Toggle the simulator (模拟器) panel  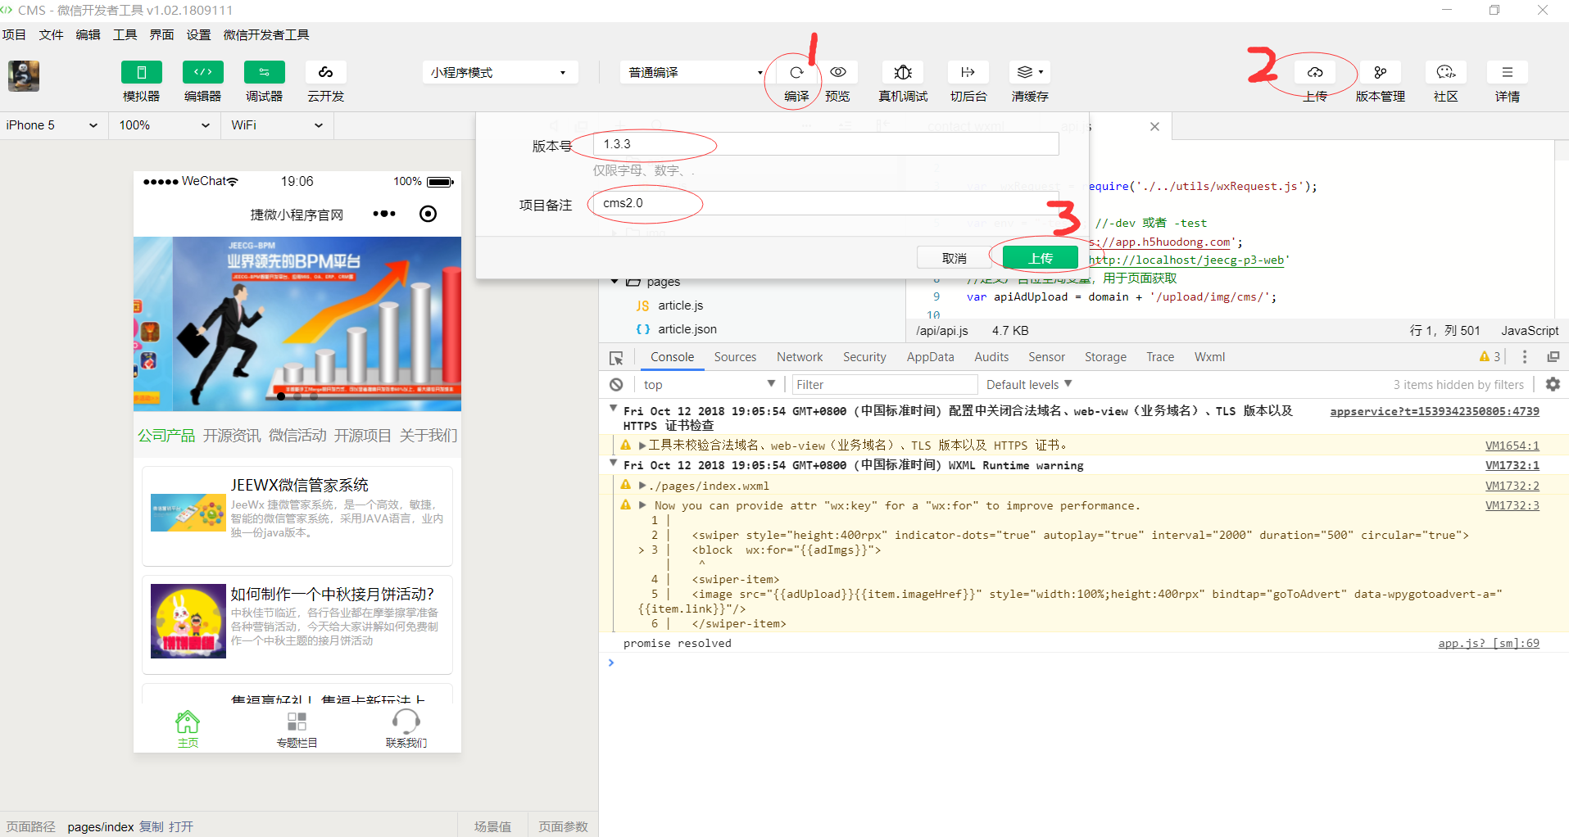pyautogui.click(x=142, y=72)
